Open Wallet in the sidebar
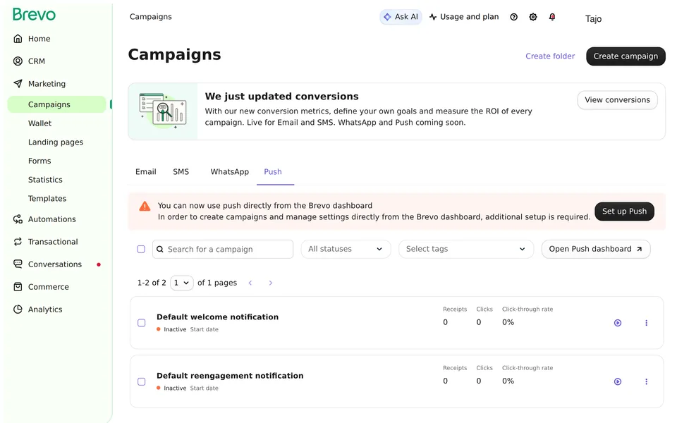This screenshot has width=677, height=423. (x=39, y=123)
